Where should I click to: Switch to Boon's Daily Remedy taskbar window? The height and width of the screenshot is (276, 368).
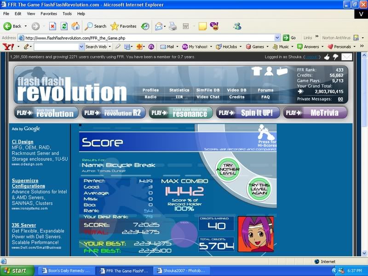point(66,270)
